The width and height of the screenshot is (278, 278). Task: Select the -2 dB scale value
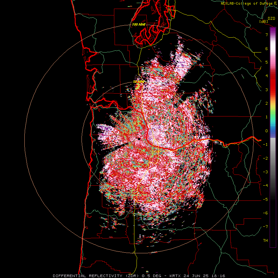[x=265, y=158]
